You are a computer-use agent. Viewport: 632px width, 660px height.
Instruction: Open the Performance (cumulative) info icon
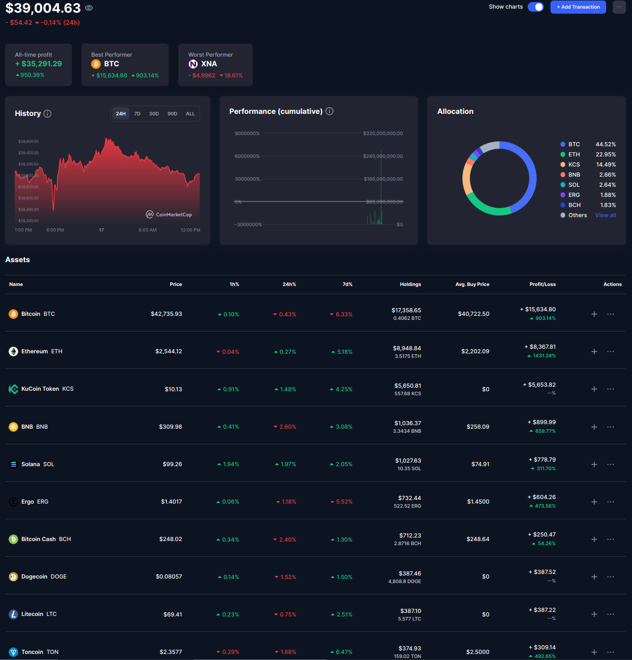[x=330, y=111]
